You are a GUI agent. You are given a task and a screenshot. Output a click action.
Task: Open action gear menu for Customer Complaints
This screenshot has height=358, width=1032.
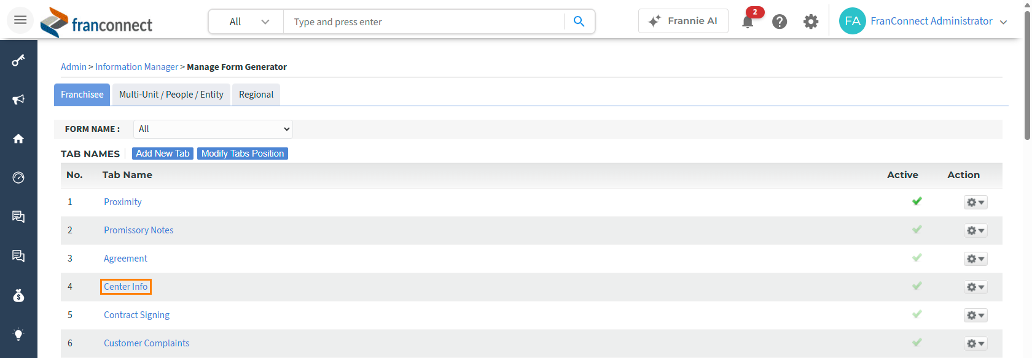click(x=975, y=343)
